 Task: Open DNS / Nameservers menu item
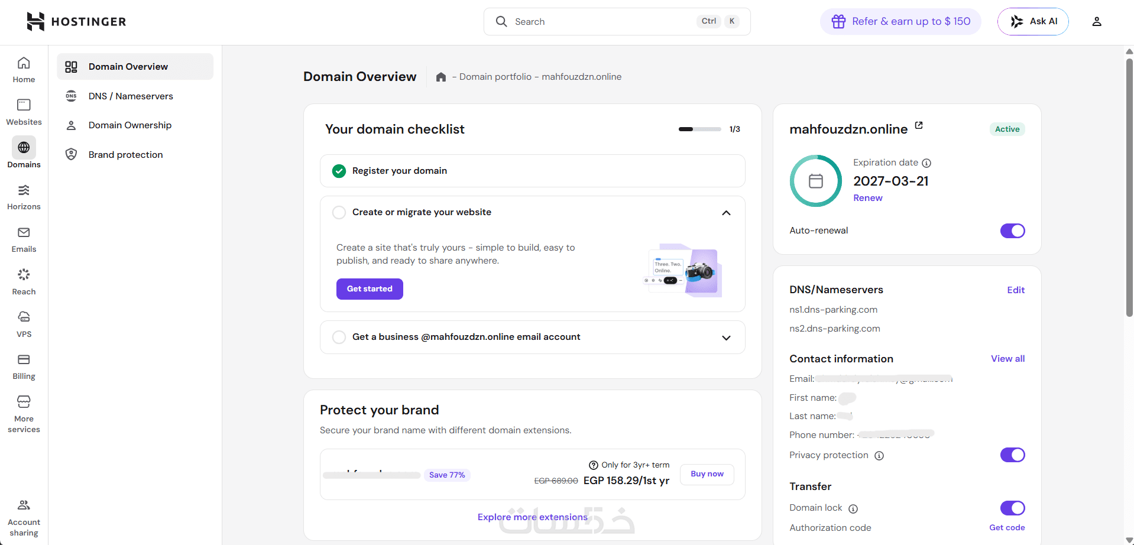(131, 96)
